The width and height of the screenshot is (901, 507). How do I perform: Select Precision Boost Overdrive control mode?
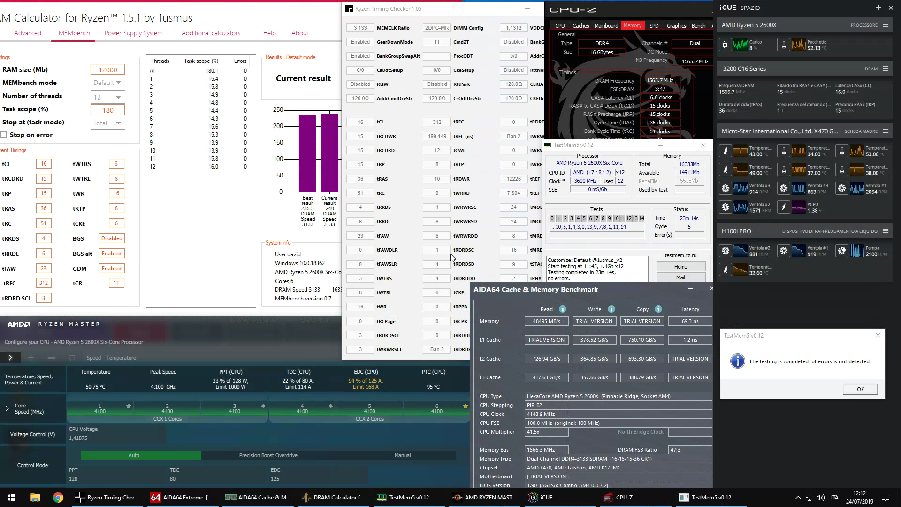(x=268, y=455)
